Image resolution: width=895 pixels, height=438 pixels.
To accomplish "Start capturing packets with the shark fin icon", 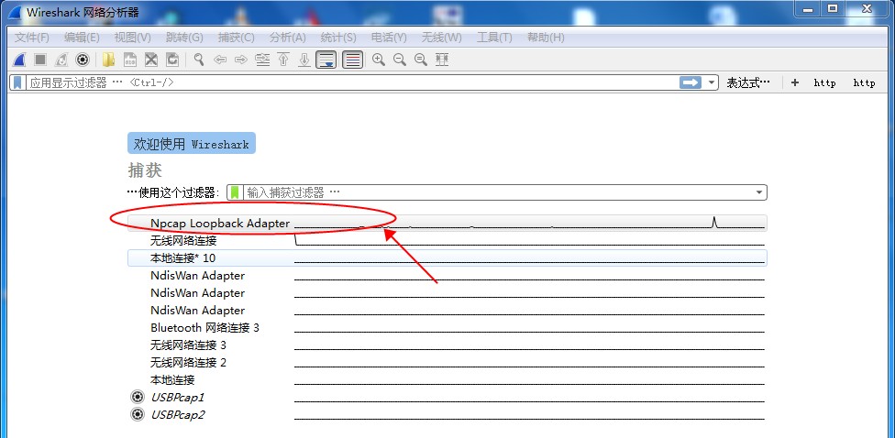I will pyautogui.click(x=19, y=60).
